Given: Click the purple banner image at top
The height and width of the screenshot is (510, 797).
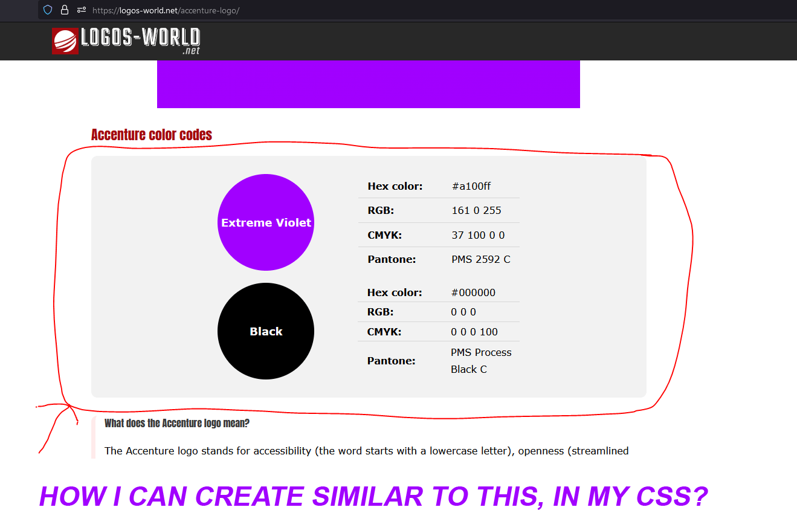Looking at the screenshot, I should pos(369,84).
